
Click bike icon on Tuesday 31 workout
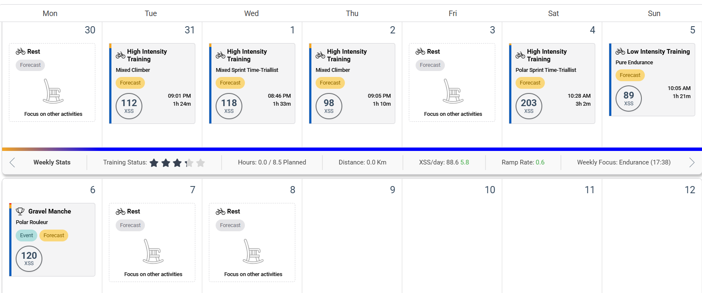(120, 55)
